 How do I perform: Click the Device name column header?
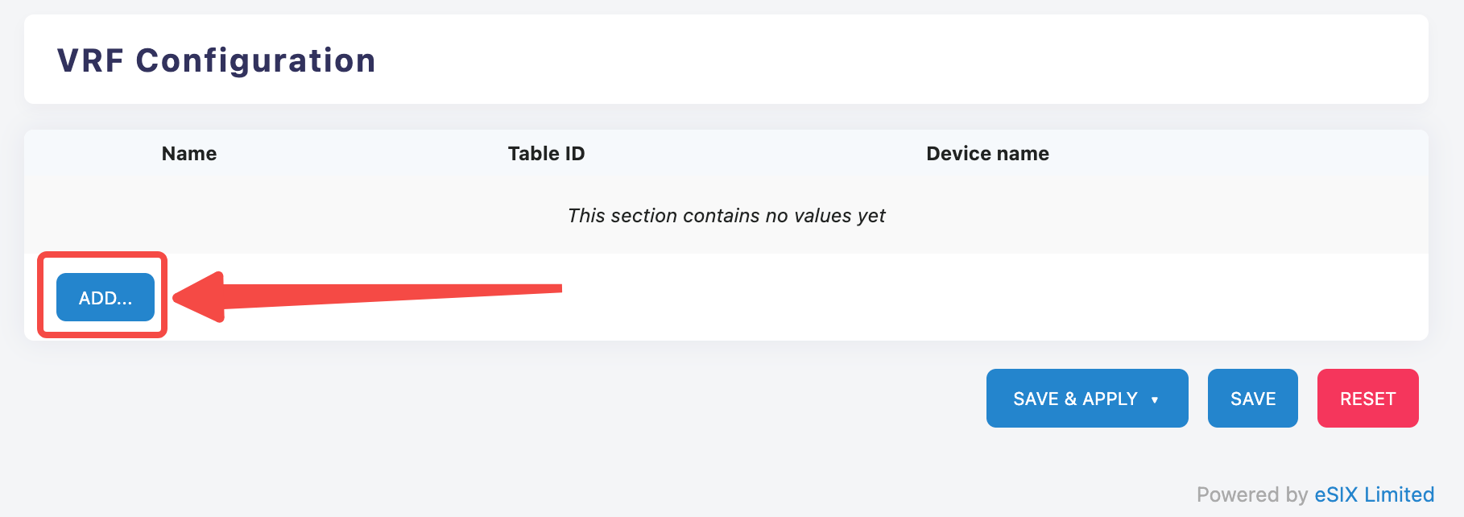[987, 154]
